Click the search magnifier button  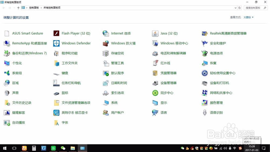pos(265,8)
